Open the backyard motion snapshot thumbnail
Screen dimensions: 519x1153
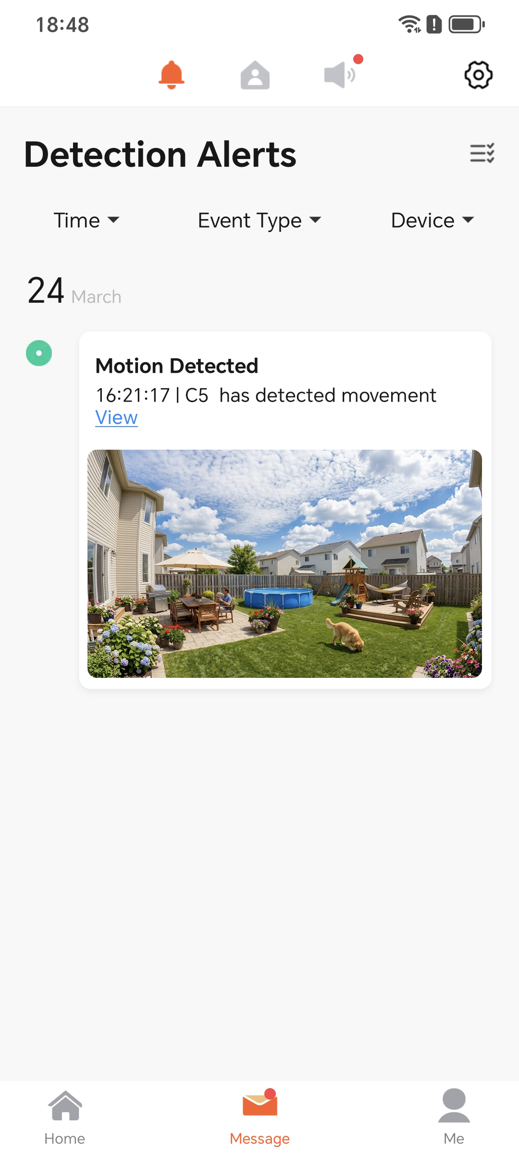(284, 564)
